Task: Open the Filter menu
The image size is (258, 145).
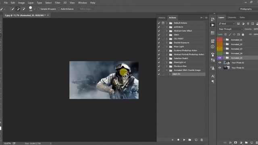Action: pos(58,3)
